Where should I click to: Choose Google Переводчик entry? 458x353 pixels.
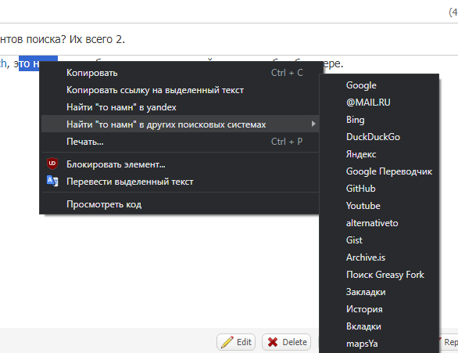[x=379, y=171]
